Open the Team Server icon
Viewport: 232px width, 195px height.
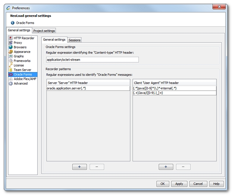click(x=11, y=70)
